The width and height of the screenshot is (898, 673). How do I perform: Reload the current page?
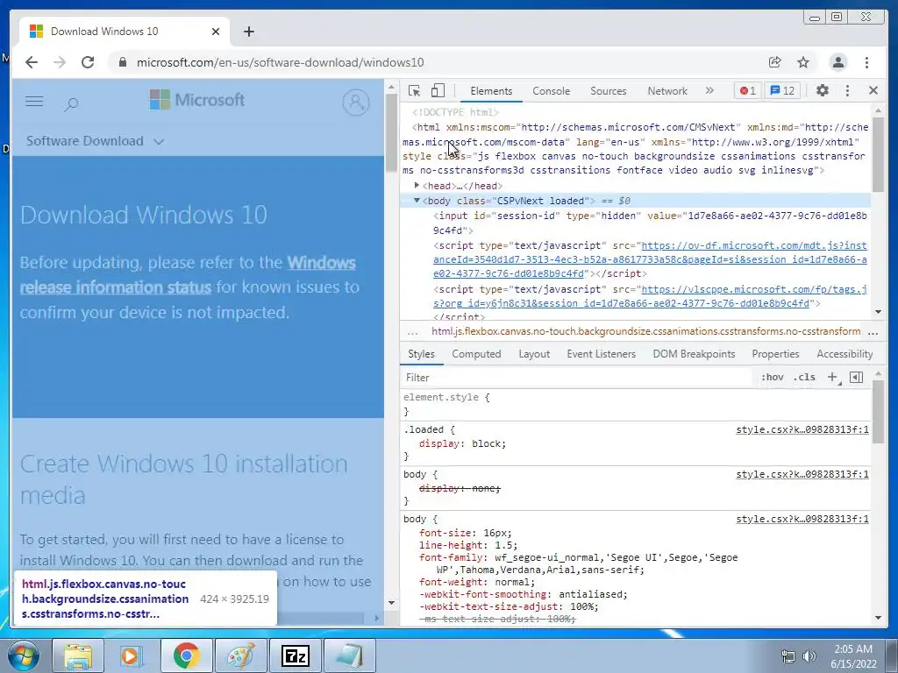pyautogui.click(x=88, y=62)
